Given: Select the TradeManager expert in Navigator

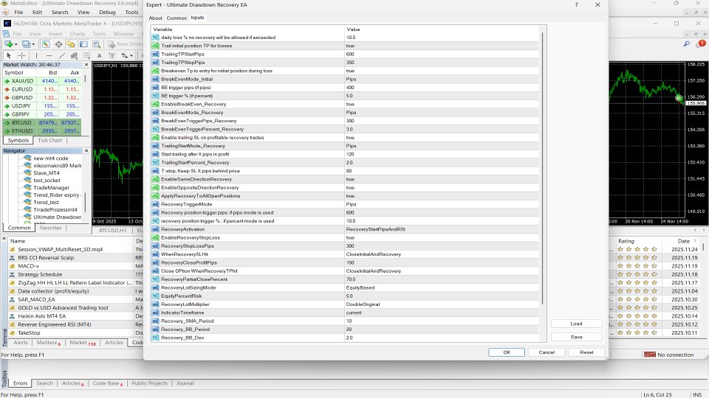Looking at the screenshot, I should [51, 188].
